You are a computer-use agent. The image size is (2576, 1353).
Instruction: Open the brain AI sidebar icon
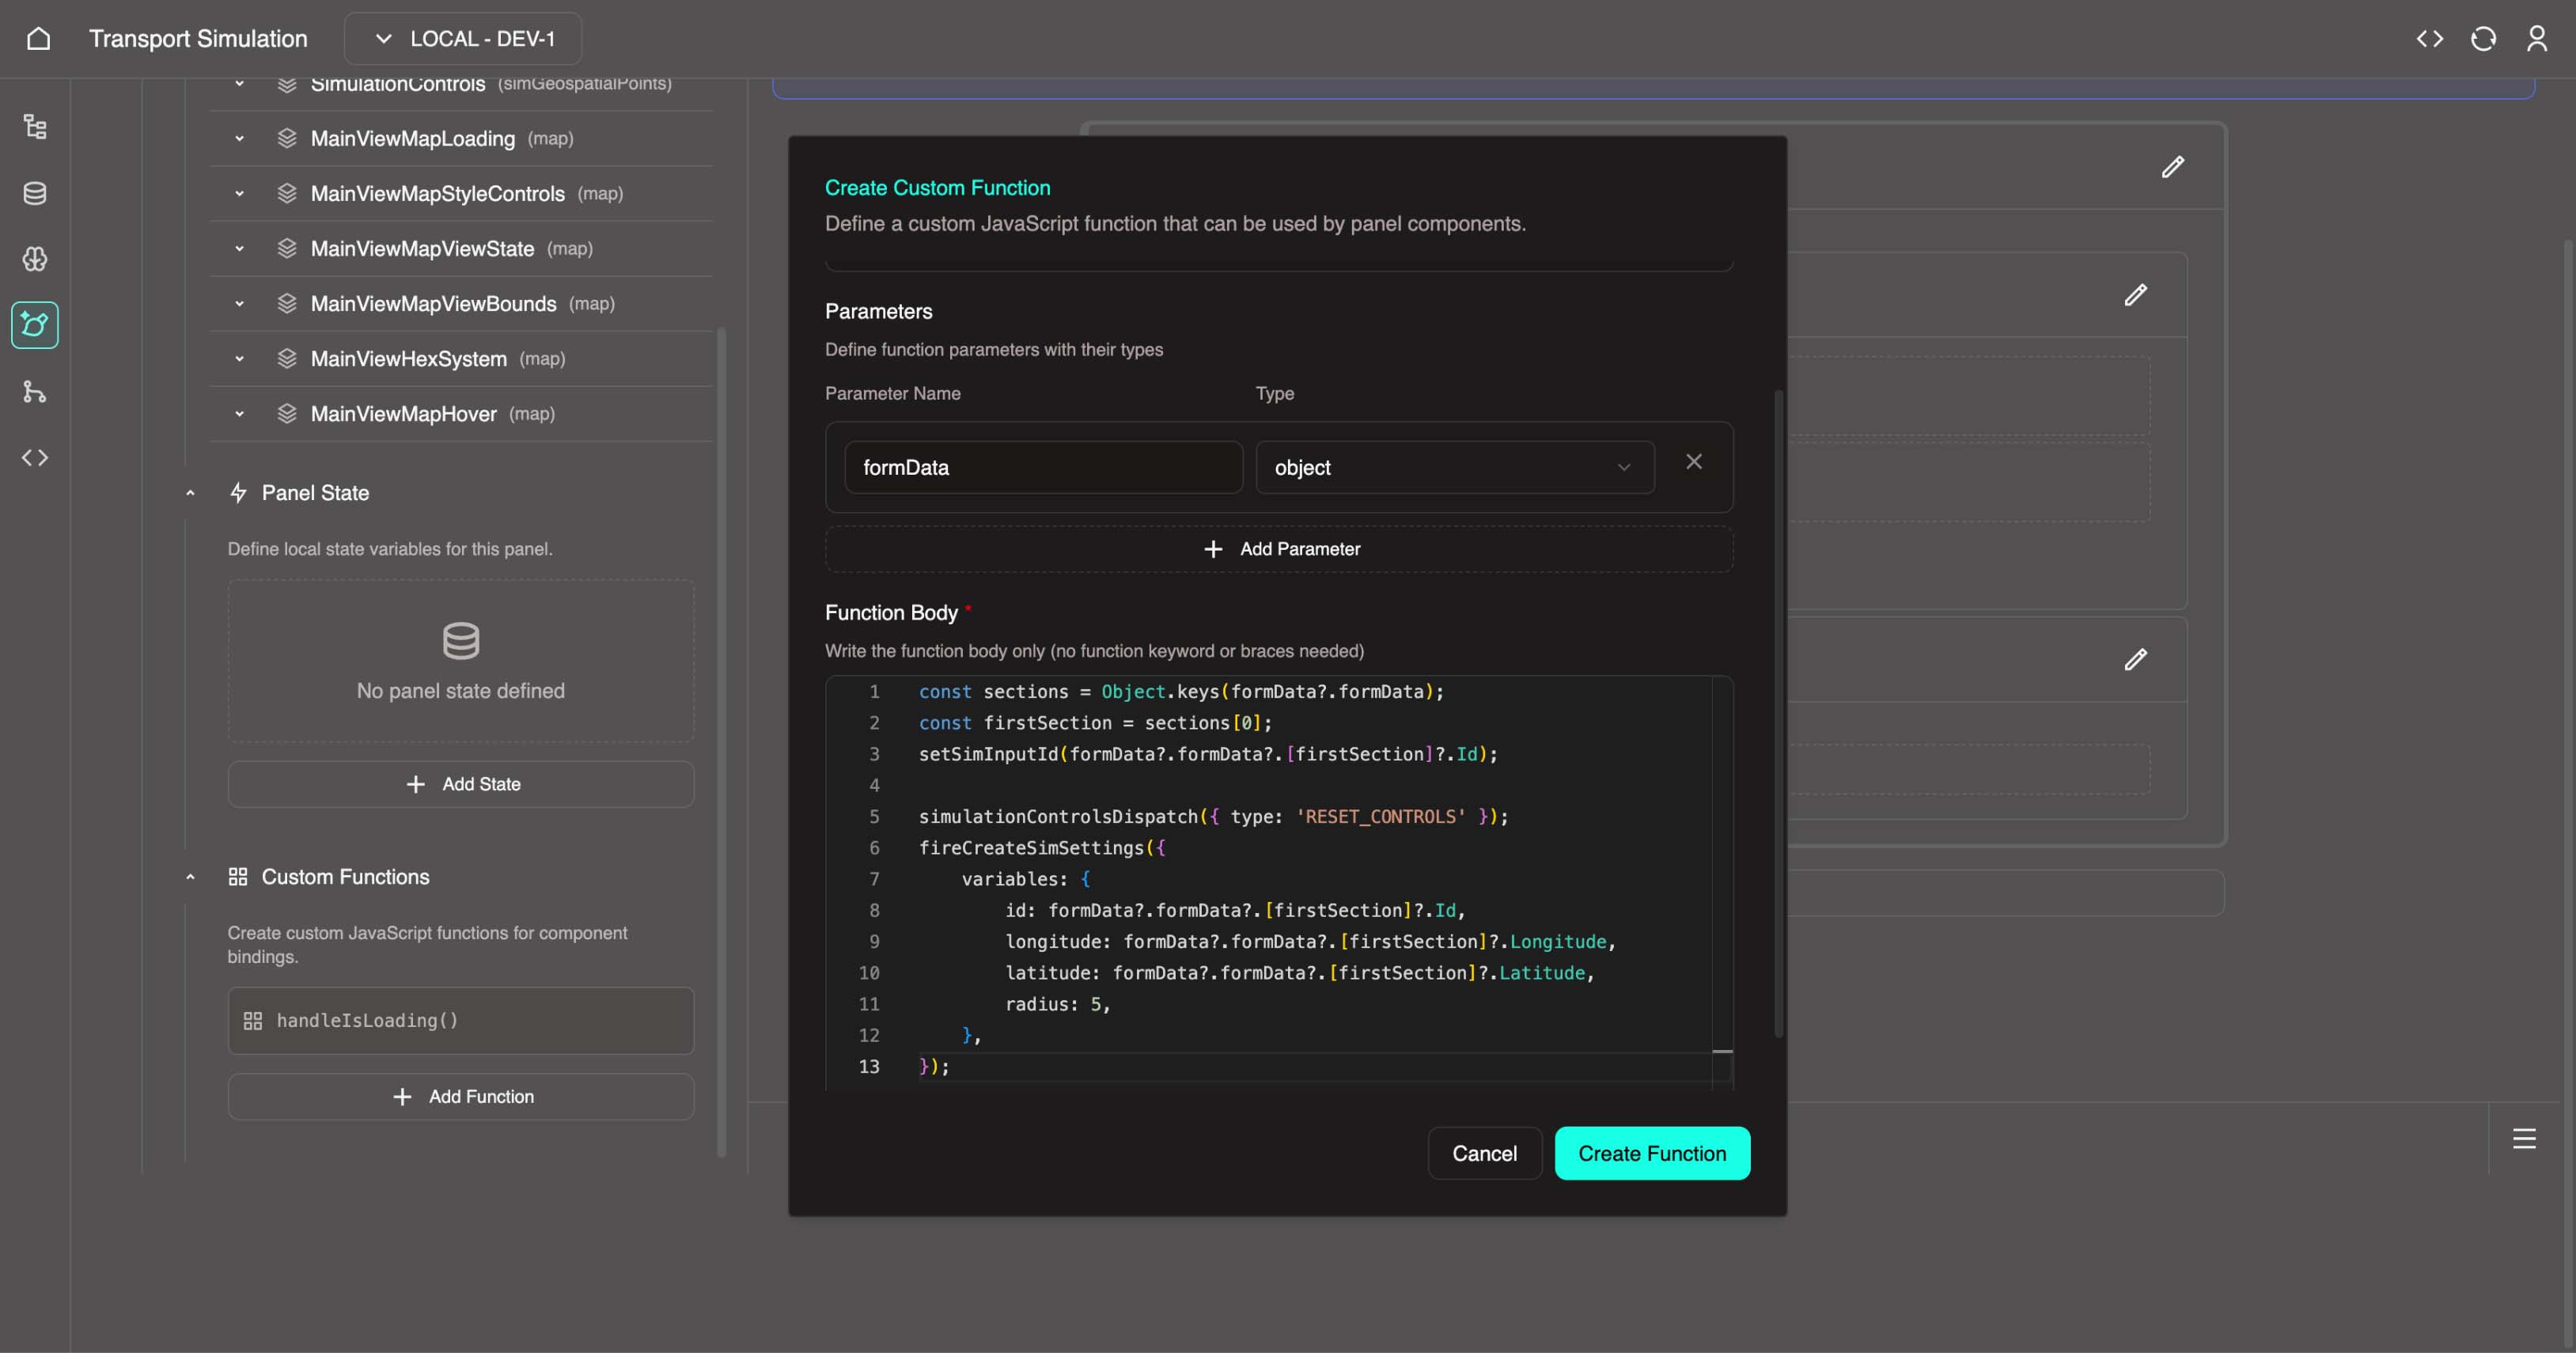coord(35,259)
